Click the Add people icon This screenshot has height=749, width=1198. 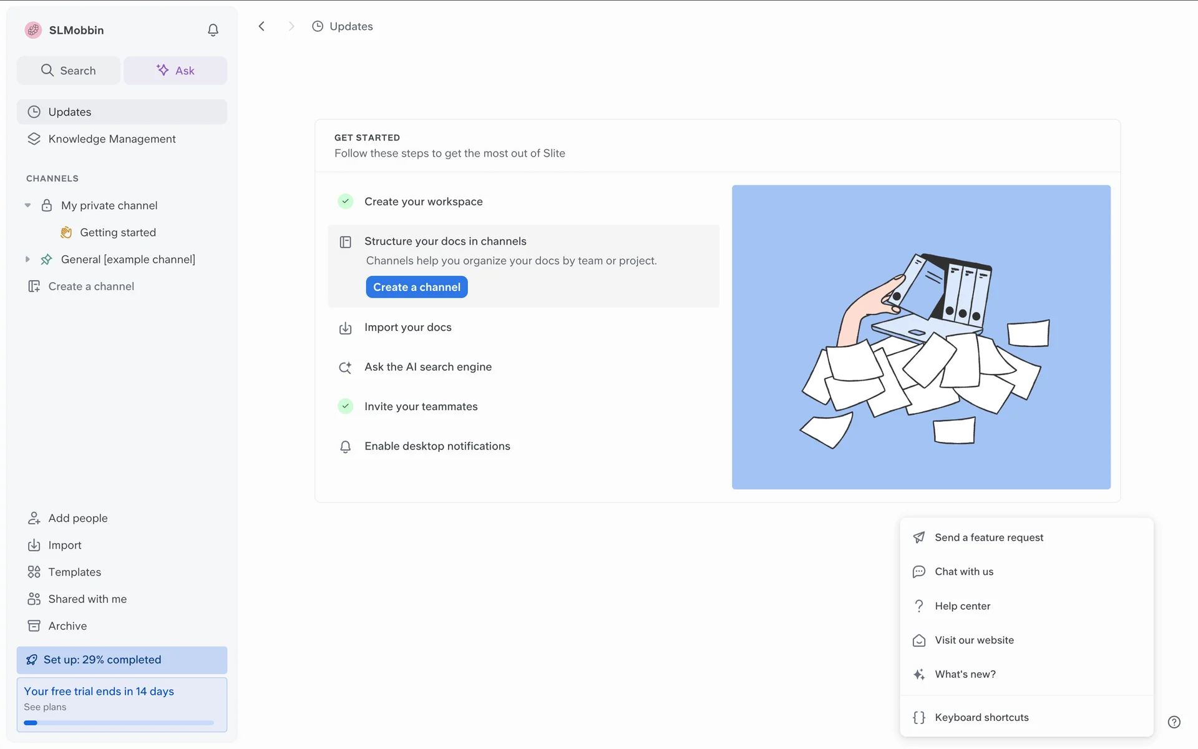[x=34, y=518]
